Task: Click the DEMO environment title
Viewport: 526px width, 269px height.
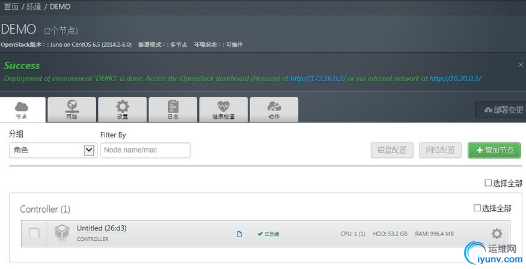Action: 19,29
